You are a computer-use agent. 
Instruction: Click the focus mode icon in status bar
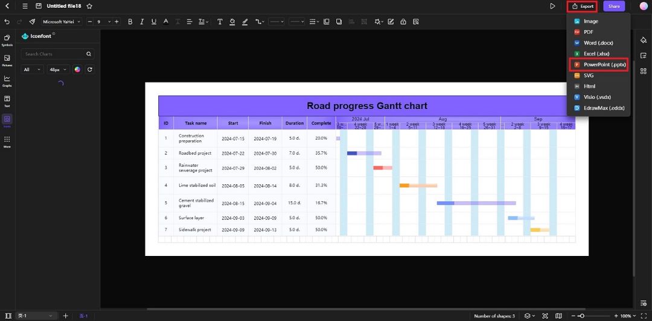(x=545, y=316)
